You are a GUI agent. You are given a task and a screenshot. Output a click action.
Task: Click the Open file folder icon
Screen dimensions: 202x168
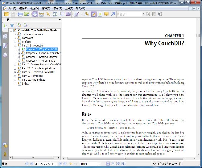pyautogui.click(x=7, y=14)
